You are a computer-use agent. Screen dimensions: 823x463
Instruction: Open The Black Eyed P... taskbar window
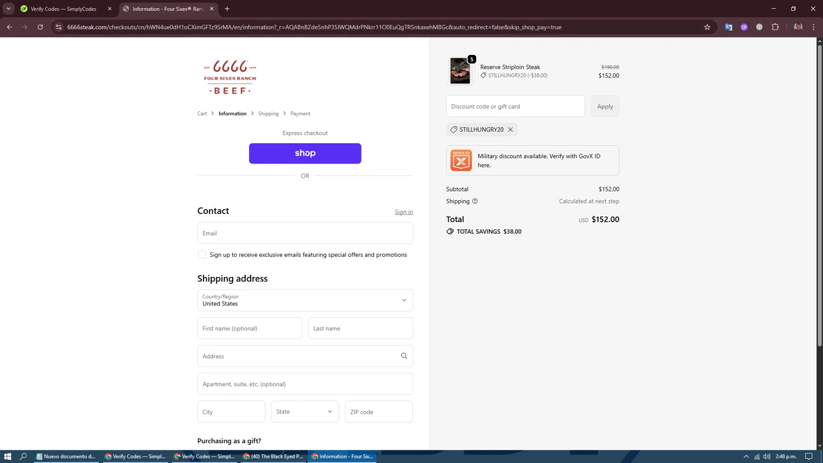point(273,456)
